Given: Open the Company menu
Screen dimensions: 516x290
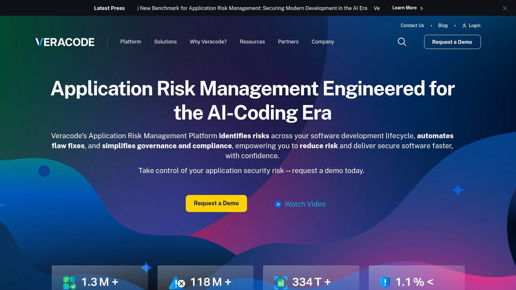Looking at the screenshot, I should click(323, 42).
